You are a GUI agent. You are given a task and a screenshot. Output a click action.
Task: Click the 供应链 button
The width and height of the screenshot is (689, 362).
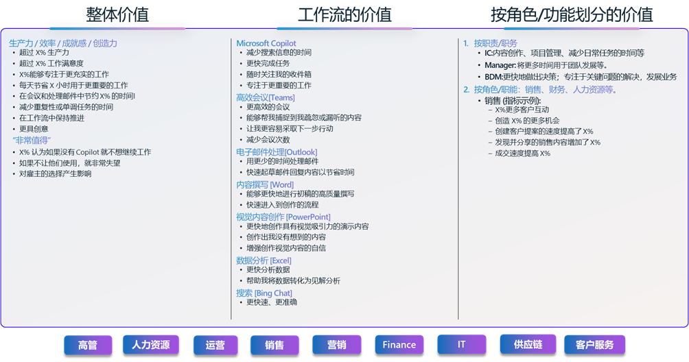coord(528,344)
